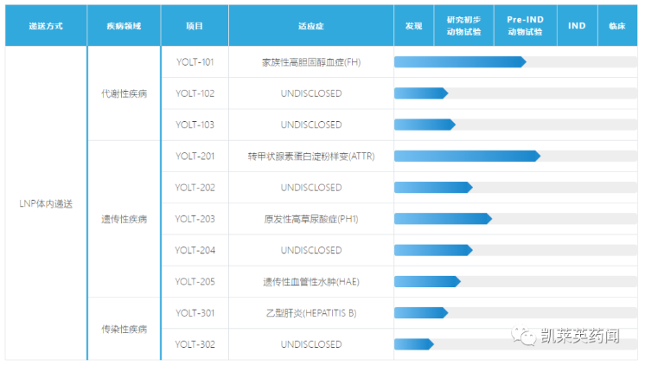Click UNDISCLOSED in the YOLT-103 row
Image resolution: width=645 pixels, height=372 pixels.
(x=311, y=125)
